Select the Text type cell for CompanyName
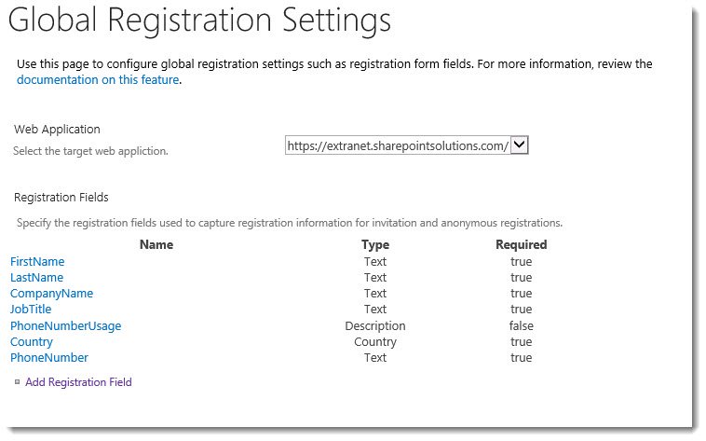The height and width of the screenshot is (441, 706). coord(375,293)
